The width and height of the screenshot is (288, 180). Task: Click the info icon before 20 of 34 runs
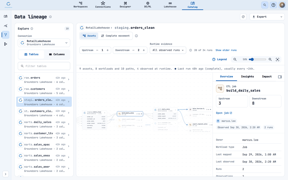coord(191,50)
